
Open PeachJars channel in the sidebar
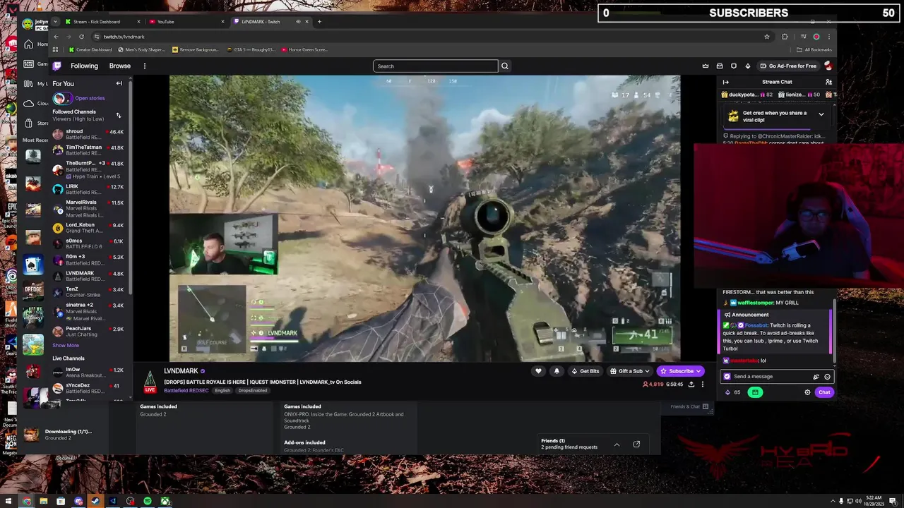click(88, 331)
